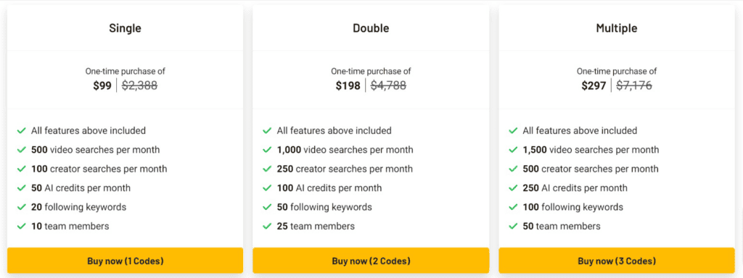Screen dimensions: 743x278
Task: Select the Double plan heading
Action: [x=371, y=28]
